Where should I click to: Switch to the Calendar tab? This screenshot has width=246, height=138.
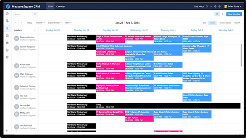60,6
